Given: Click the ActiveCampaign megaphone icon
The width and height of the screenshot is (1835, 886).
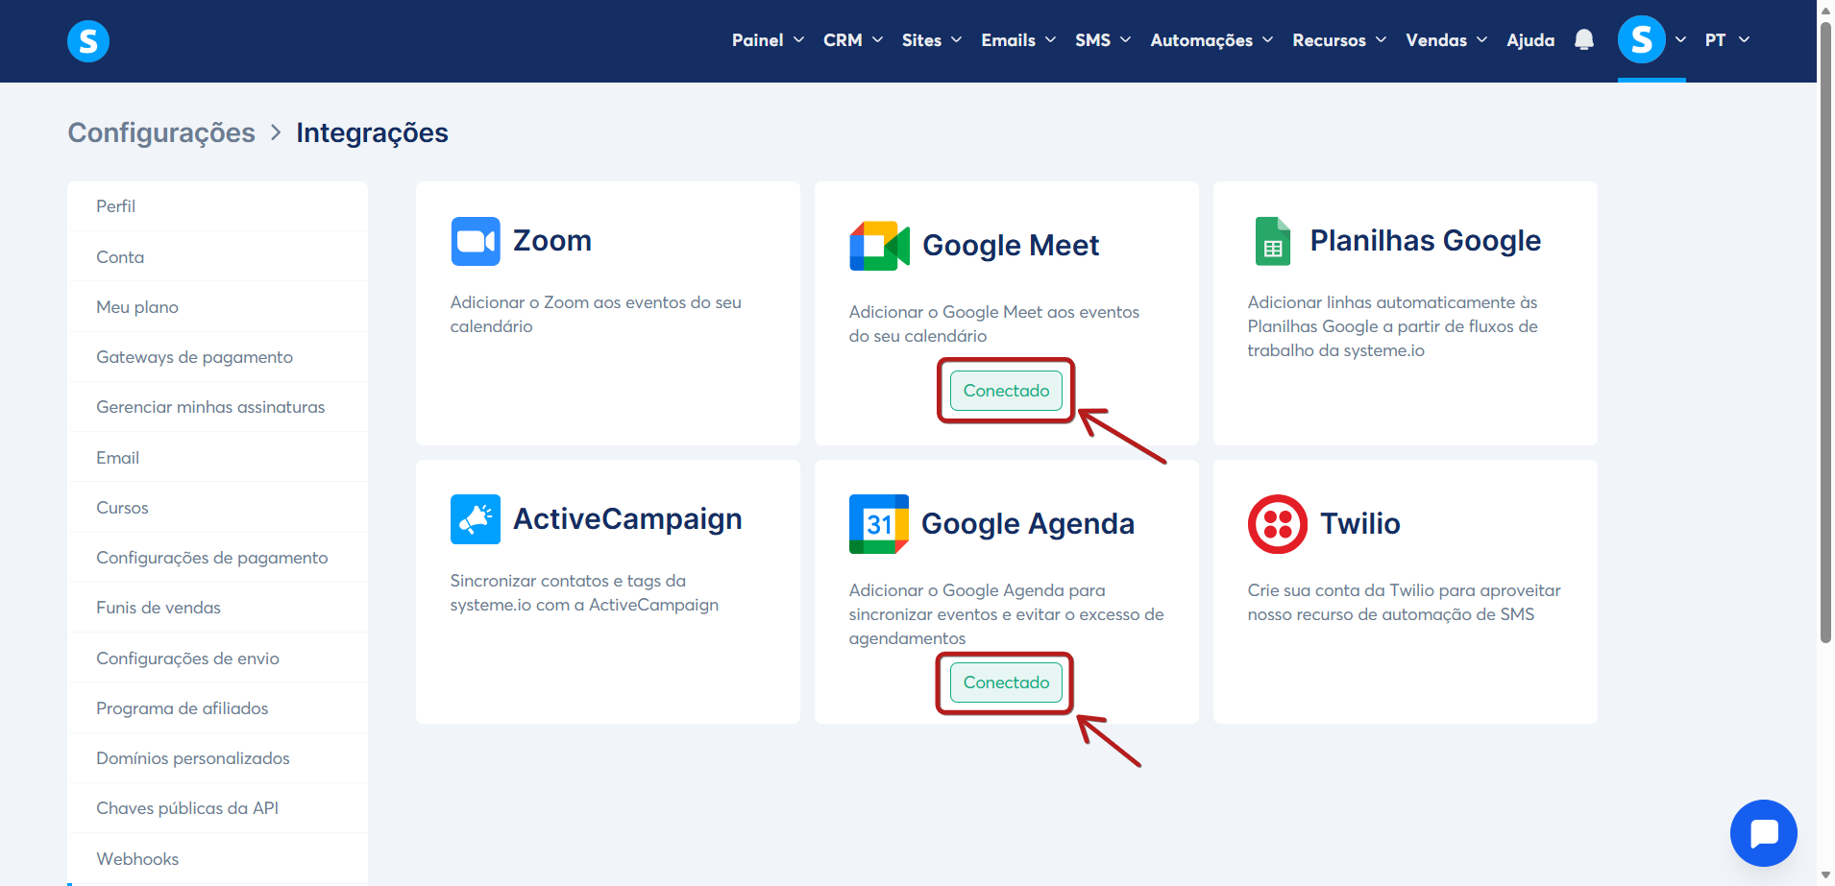Looking at the screenshot, I should coord(476,519).
